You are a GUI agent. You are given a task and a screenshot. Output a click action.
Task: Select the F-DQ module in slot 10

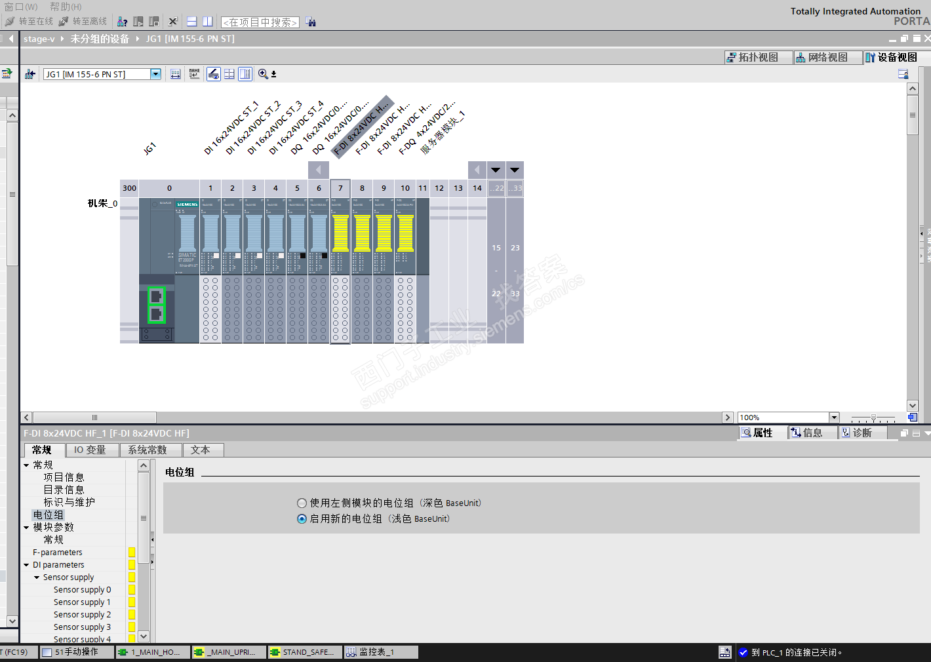click(x=405, y=270)
